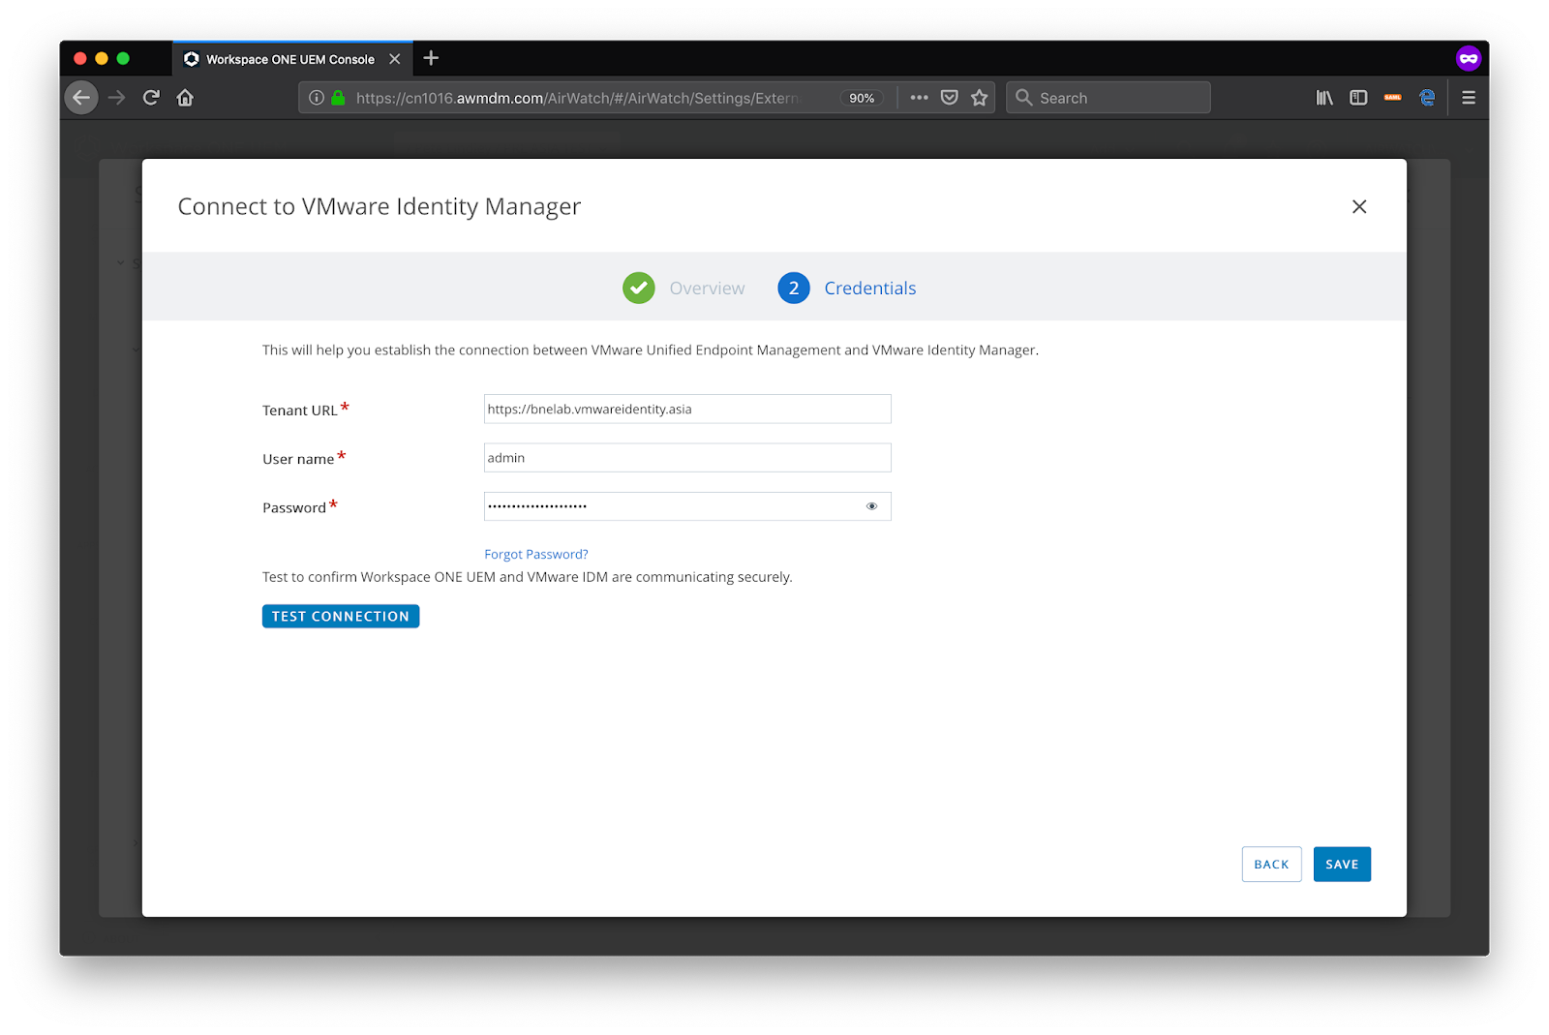The image size is (1549, 1035).
Task: Click the Test Connection button
Action: pyautogui.click(x=341, y=617)
